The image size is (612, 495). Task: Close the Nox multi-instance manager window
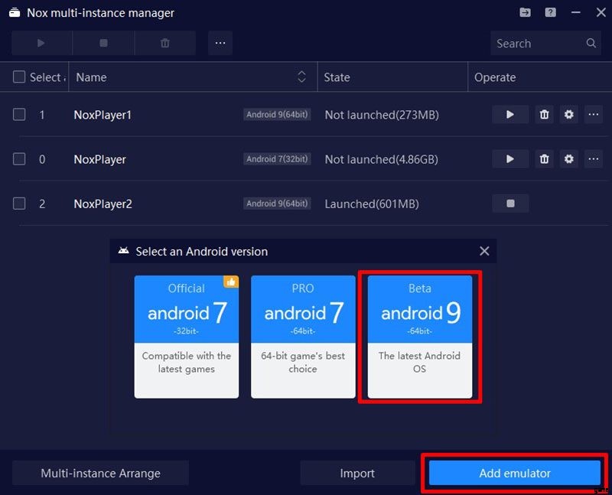coord(601,12)
